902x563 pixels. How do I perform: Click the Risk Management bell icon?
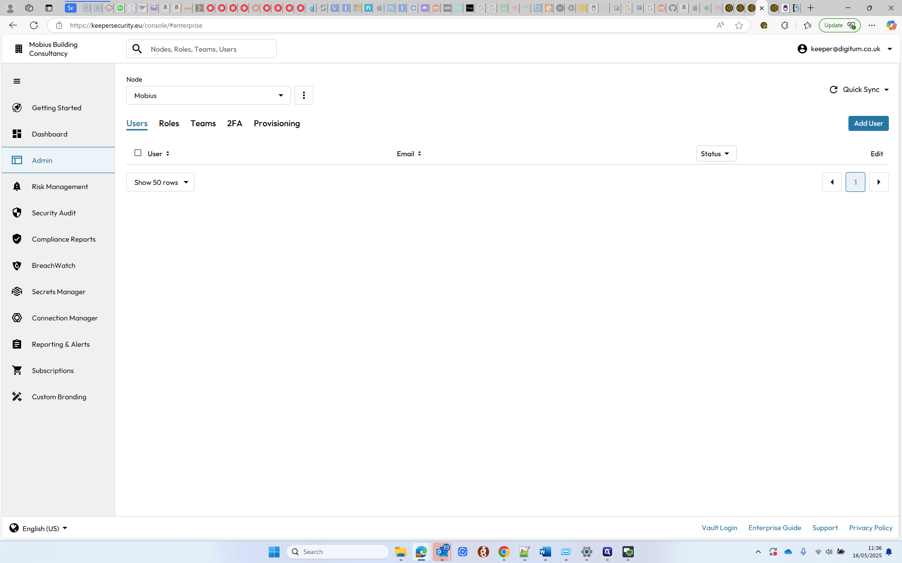point(17,187)
